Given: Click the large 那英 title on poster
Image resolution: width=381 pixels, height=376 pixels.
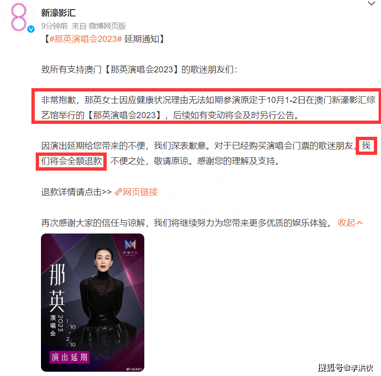Looking at the screenshot, I should (x=57, y=288).
